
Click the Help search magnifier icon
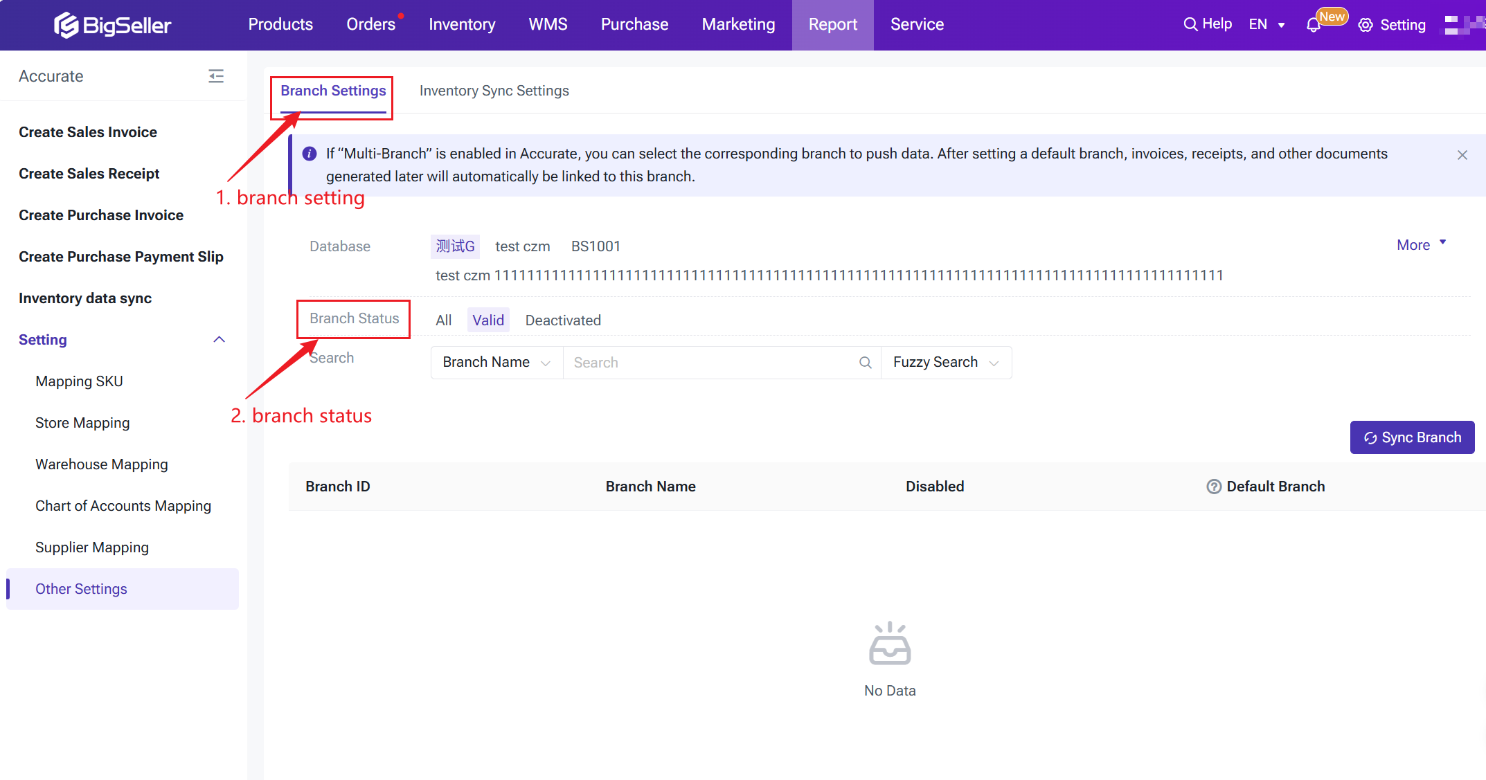[x=1190, y=24]
